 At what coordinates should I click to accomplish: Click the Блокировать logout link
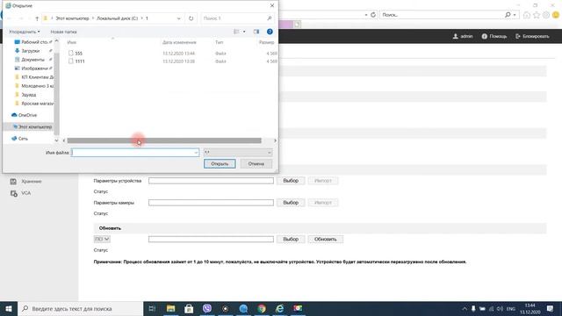tap(532, 37)
